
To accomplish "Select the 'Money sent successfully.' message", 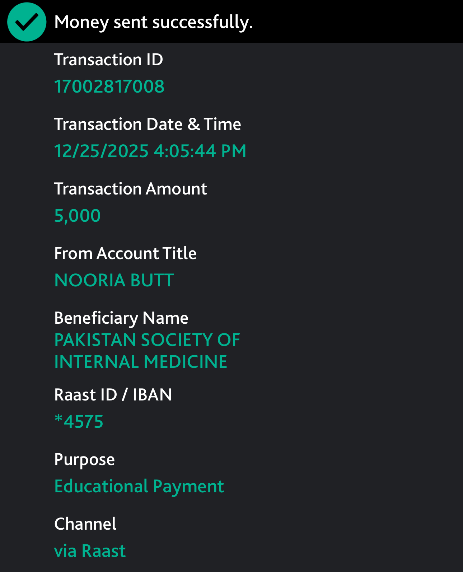I will click(x=154, y=22).
